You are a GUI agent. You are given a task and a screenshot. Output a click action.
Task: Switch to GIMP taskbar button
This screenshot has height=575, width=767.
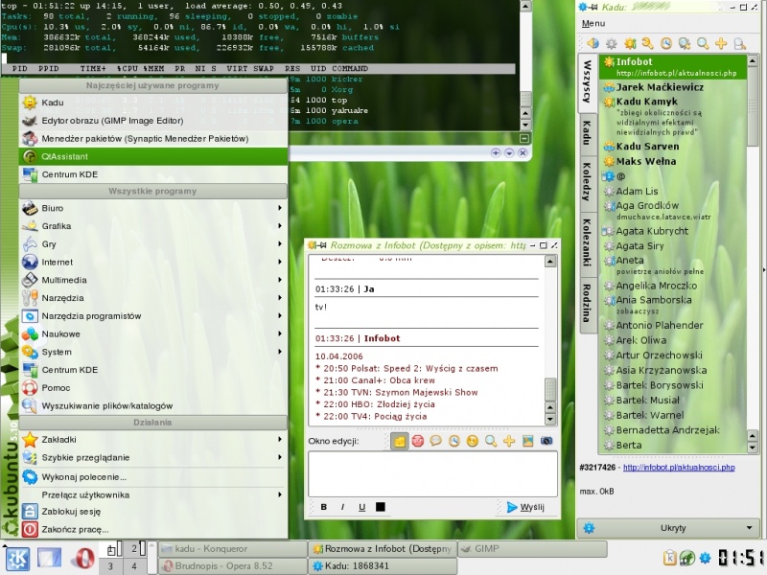tap(532, 549)
